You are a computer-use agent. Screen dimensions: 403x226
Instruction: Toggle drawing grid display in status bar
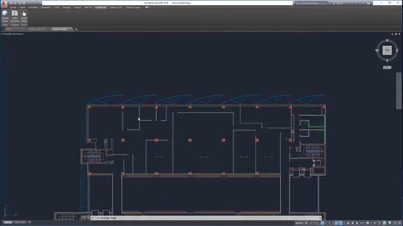click(x=307, y=223)
